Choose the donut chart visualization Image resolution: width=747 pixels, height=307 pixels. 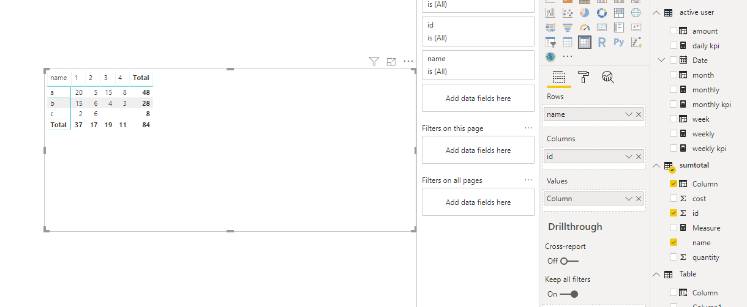tap(602, 12)
